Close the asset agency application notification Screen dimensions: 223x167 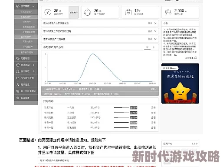155,39
